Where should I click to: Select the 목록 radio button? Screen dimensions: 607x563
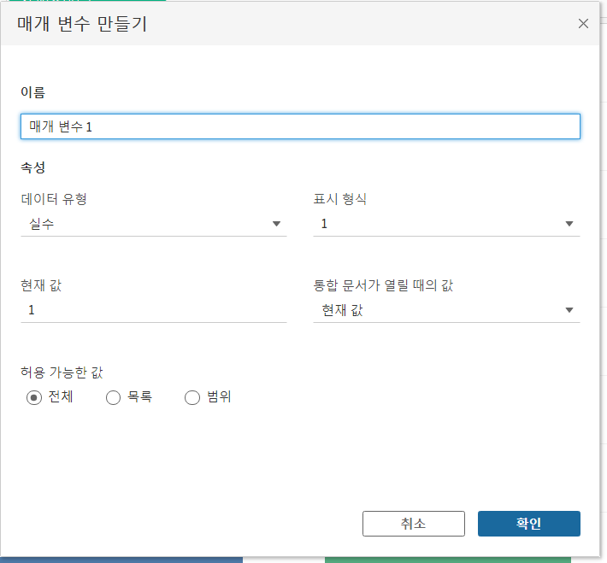(x=113, y=397)
